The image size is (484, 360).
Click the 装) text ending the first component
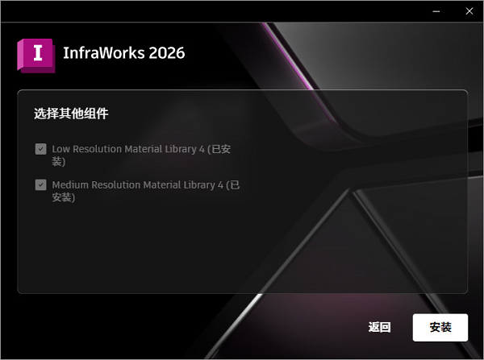coord(59,162)
